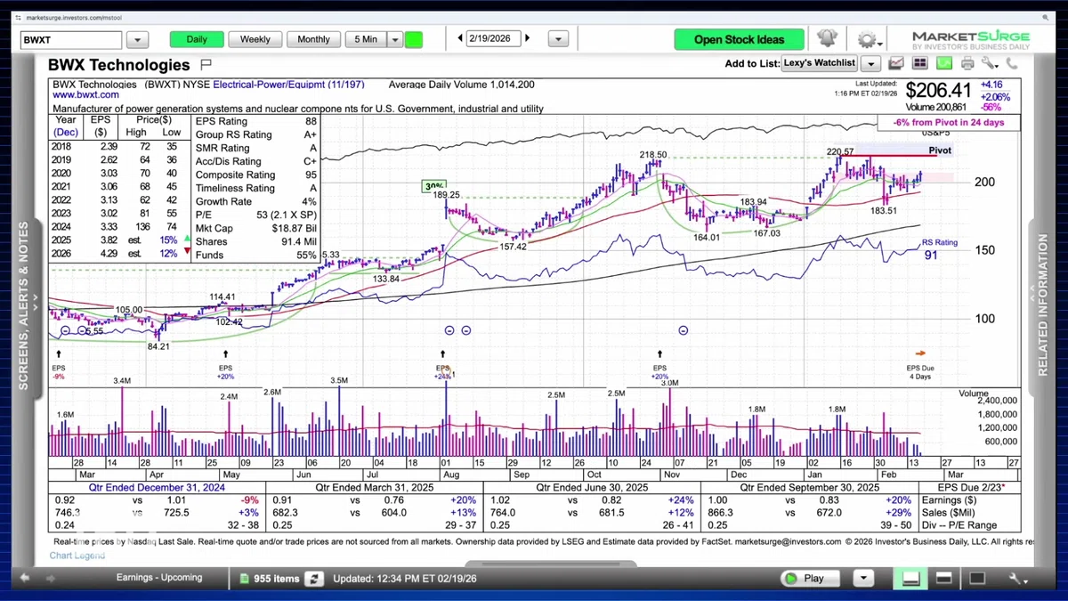Open the www.bwxt.com link
1068x601 pixels.
pyautogui.click(x=85, y=94)
